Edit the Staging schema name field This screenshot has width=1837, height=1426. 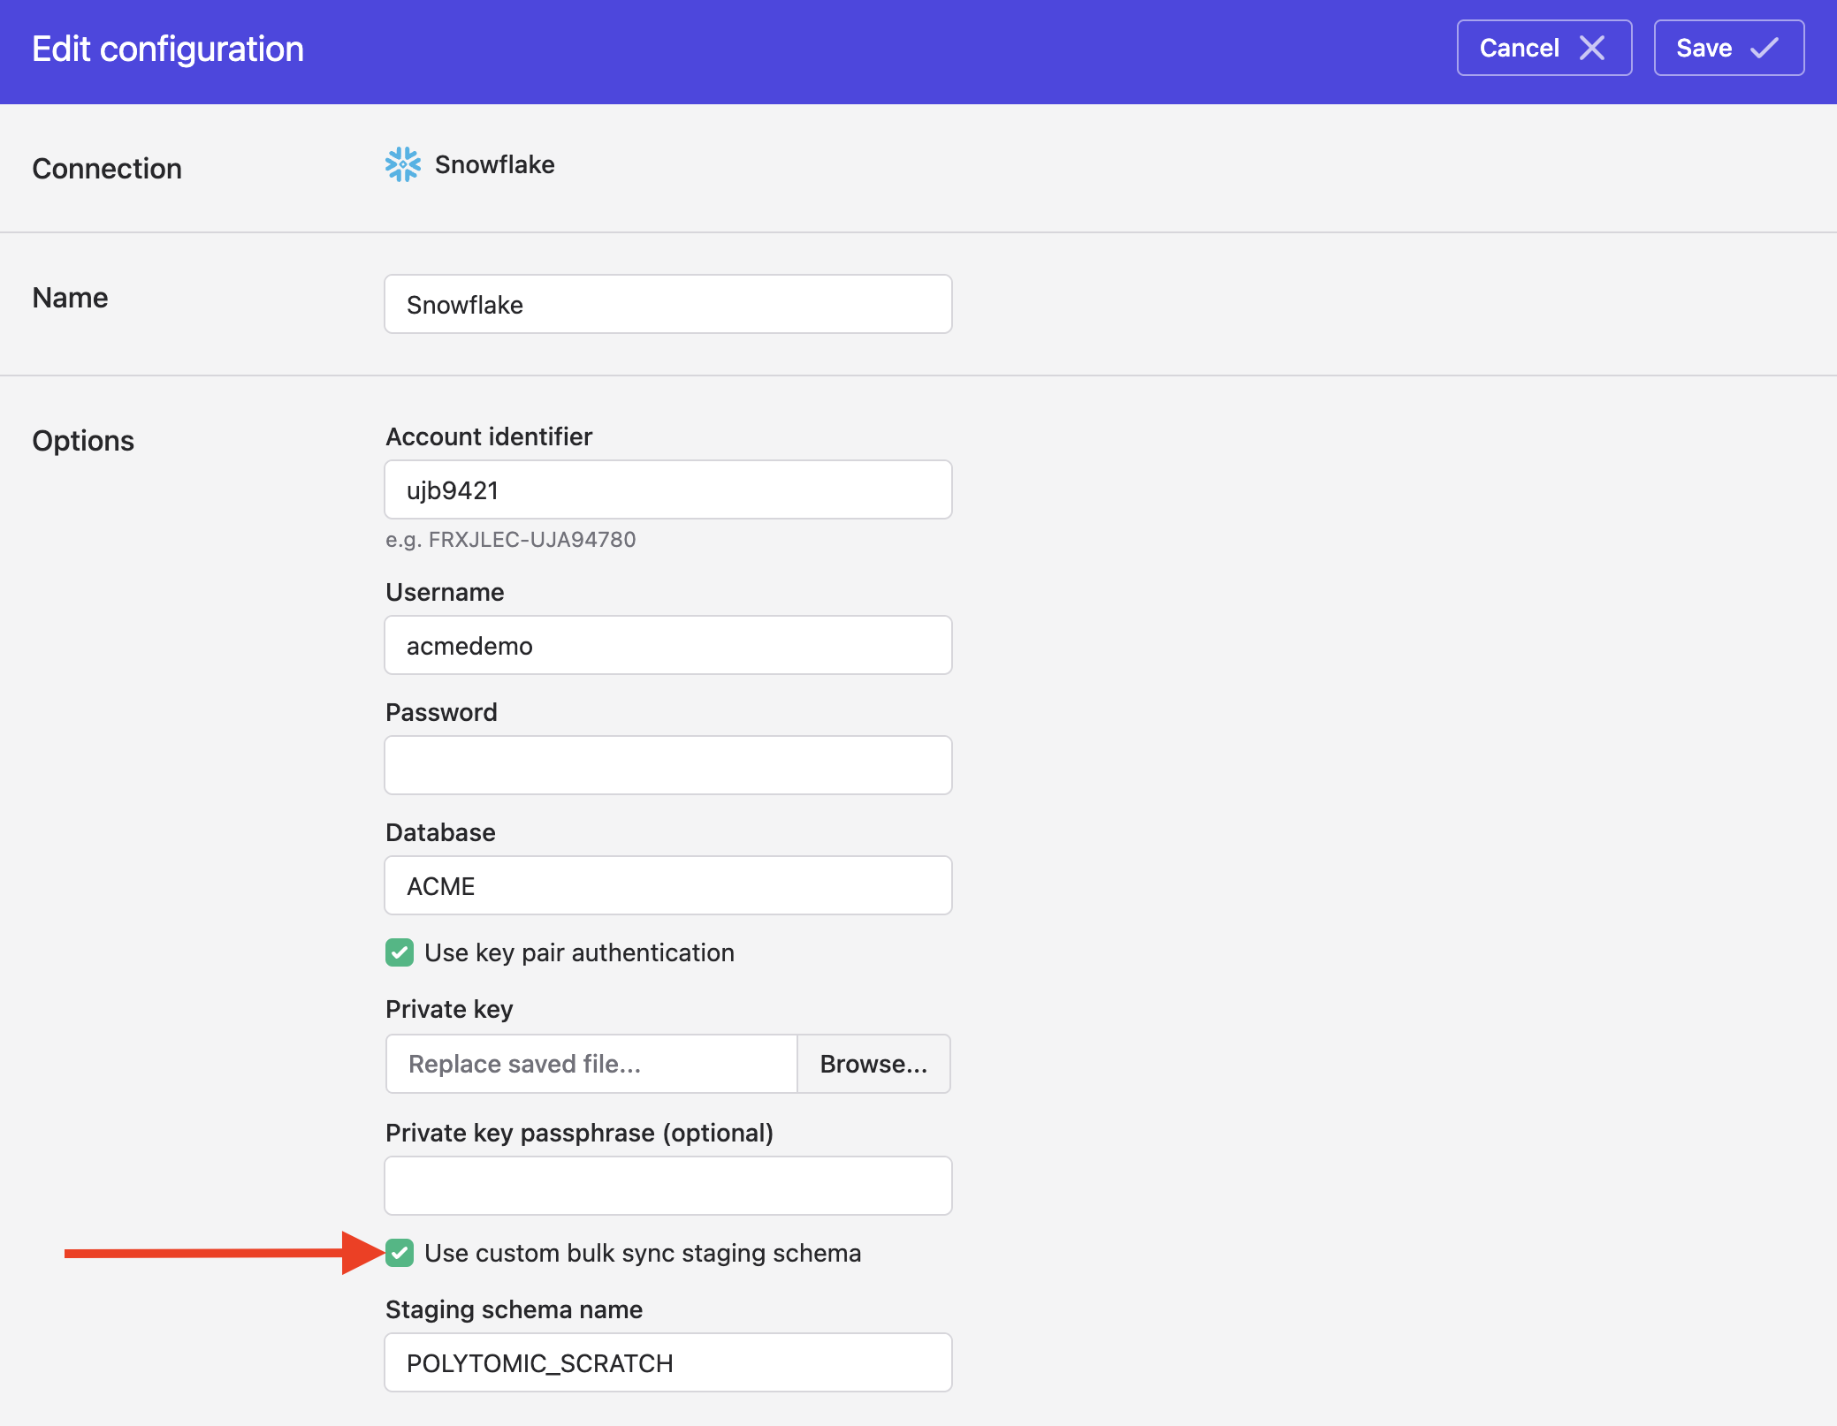(667, 1362)
